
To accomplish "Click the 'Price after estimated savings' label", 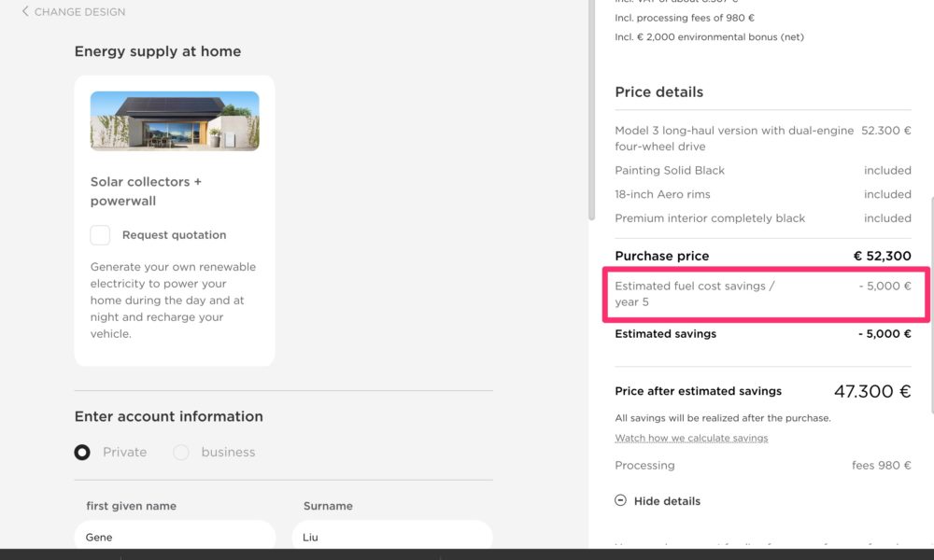I will [x=698, y=391].
